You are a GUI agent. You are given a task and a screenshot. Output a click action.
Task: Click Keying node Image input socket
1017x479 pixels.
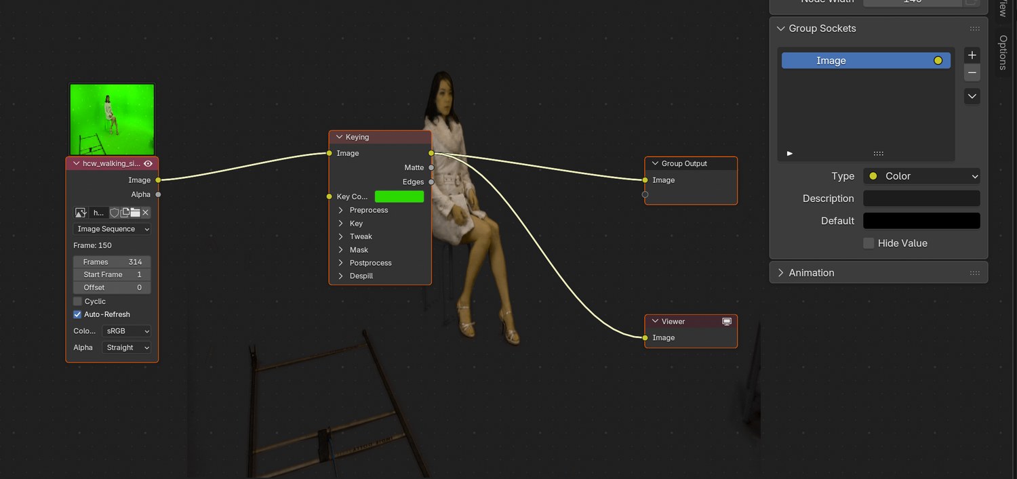tap(329, 153)
